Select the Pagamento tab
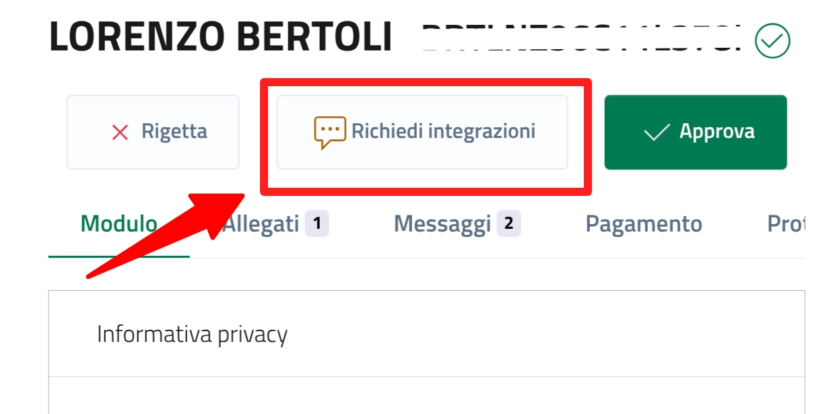Image resolution: width=829 pixels, height=414 pixels. point(643,224)
